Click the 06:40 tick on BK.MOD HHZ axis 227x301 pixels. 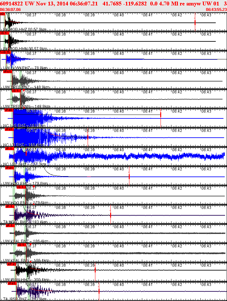119,15
